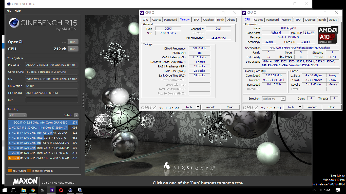Open the File menu in Cinebench

tap(9, 11)
